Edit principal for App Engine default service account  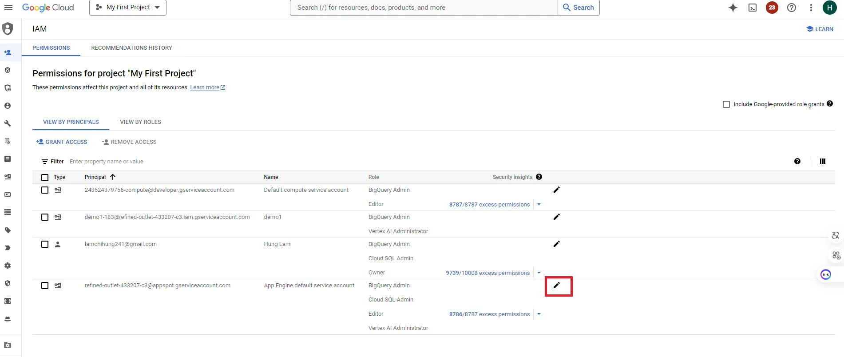click(x=557, y=286)
